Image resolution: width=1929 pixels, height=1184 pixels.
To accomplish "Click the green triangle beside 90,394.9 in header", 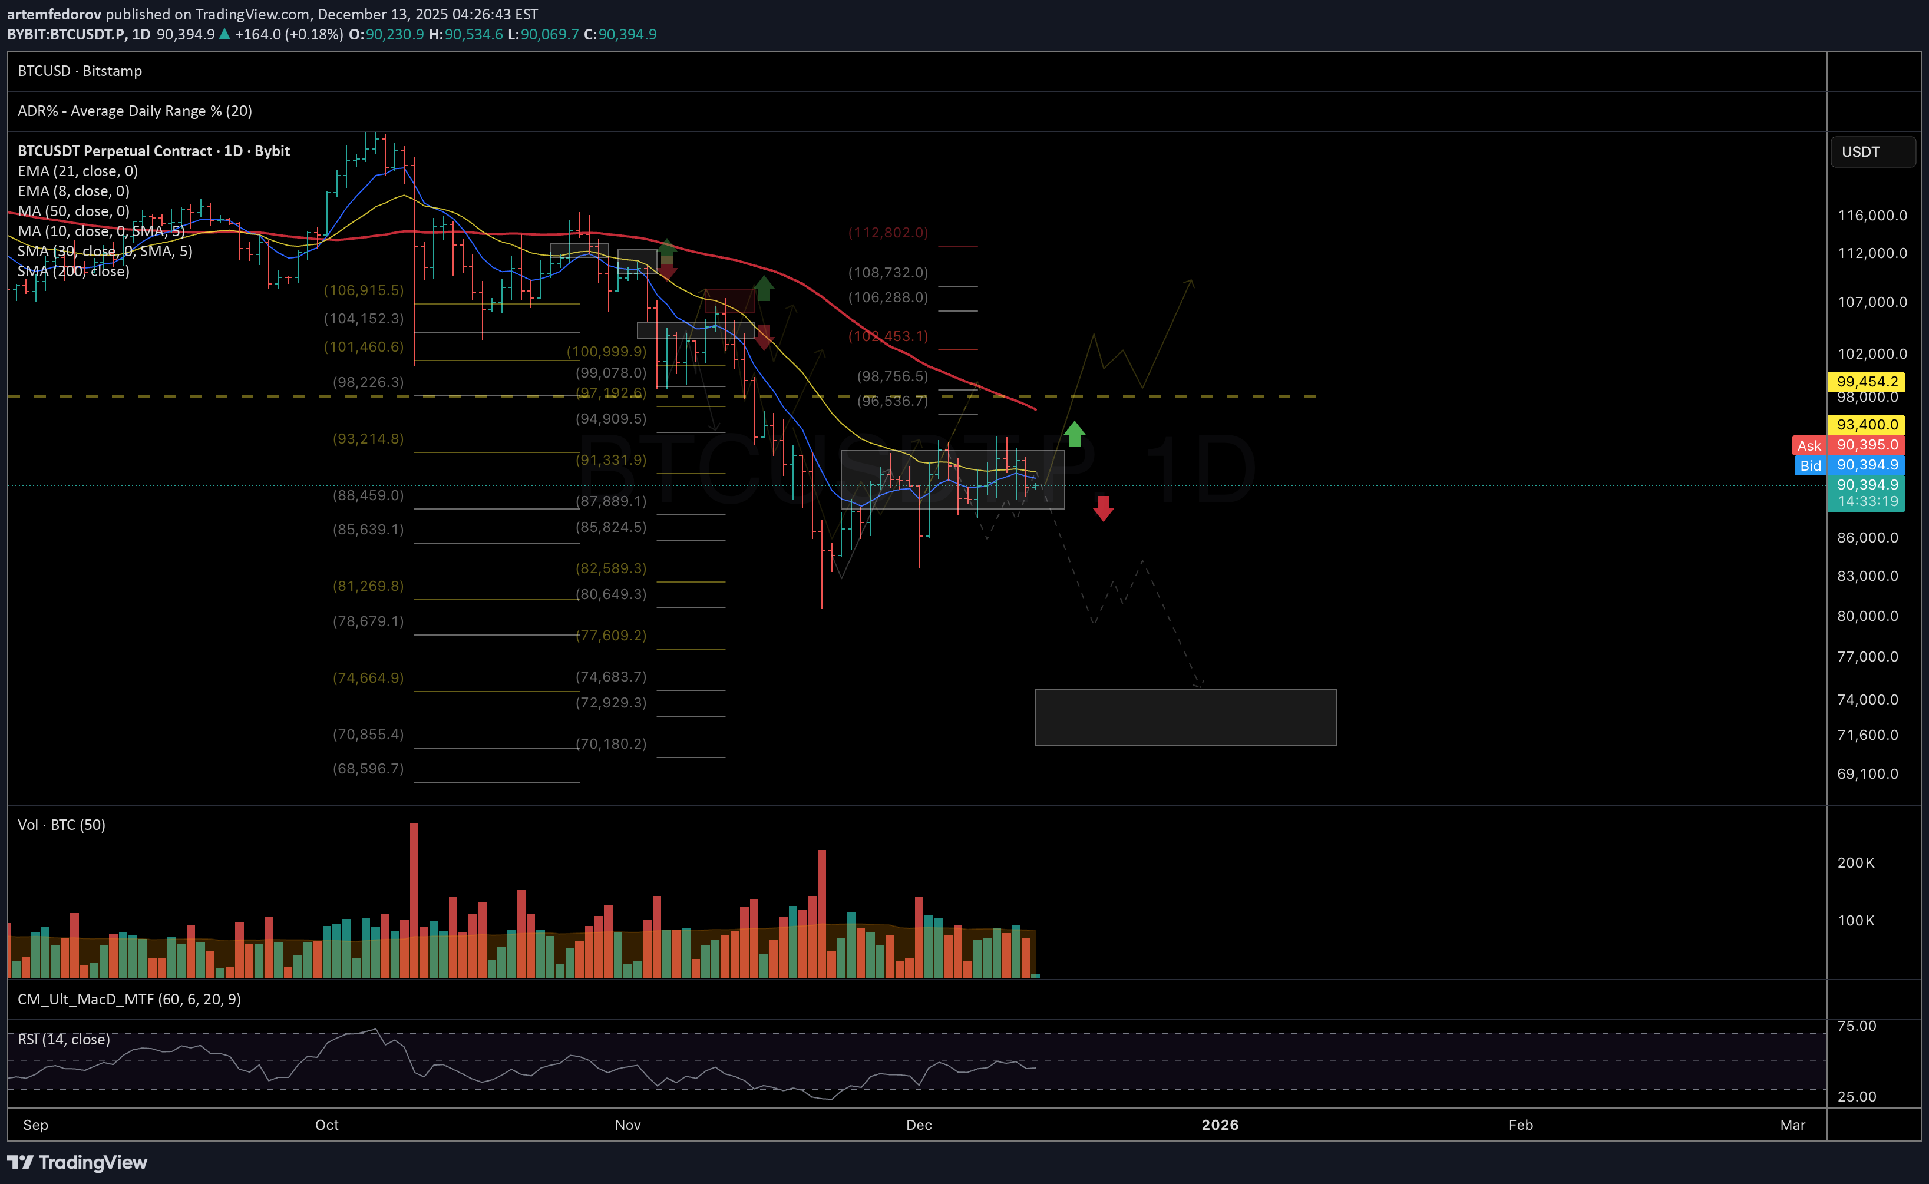I will click(x=225, y=34).
